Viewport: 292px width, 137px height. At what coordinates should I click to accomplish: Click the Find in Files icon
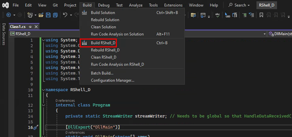(x=193, y=15)
